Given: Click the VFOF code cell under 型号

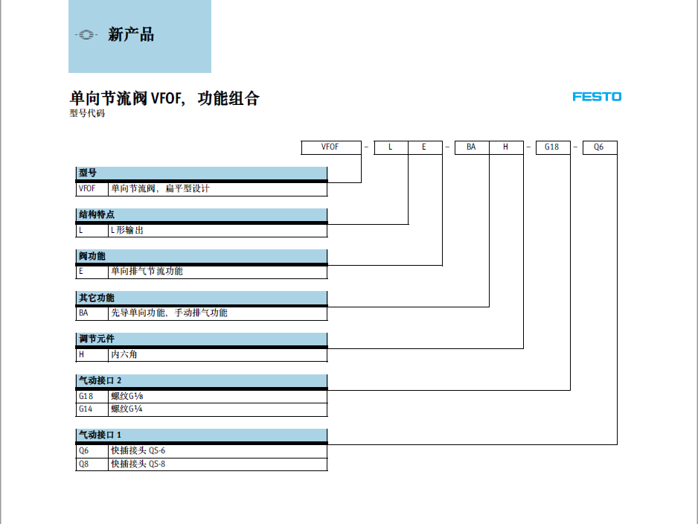Looking at the screenshot, I should [92, 189].
